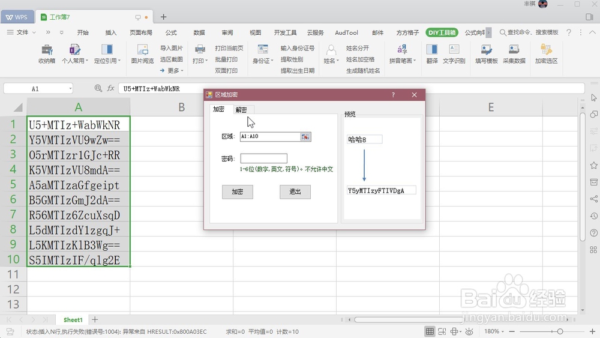Click the fx insert function icon
600x338 pixels.
pos(110,88)
